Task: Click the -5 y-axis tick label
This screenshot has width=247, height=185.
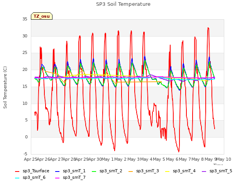Action: point(25,154)
